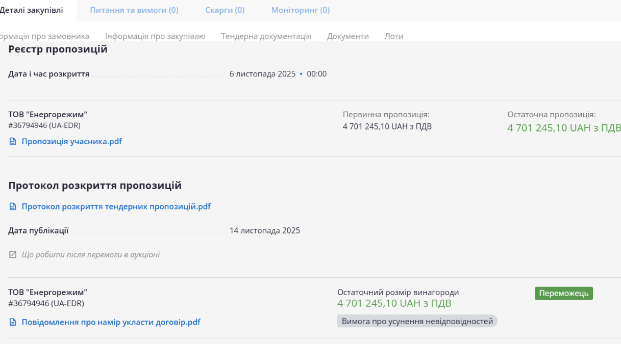Jump to the Лоти section
This screenshot has height=344, width=621.
[x=393, y=36]
